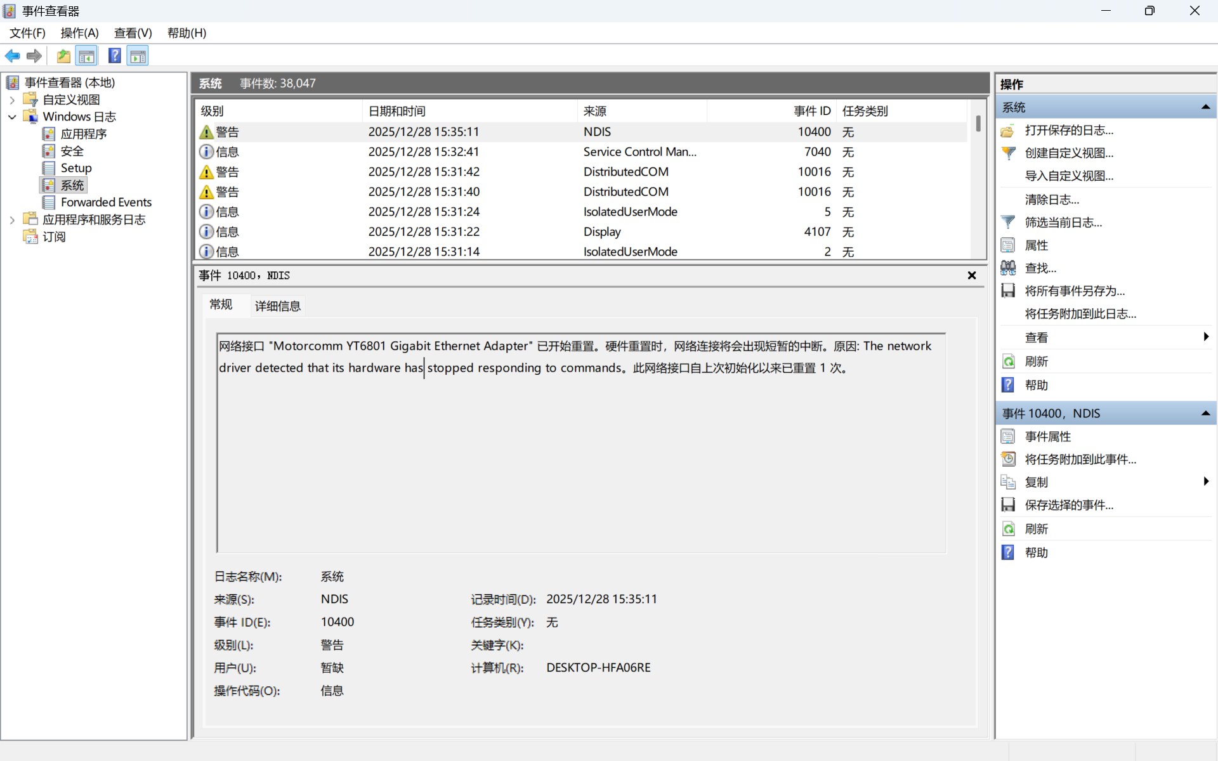Collapse the Windows 日志 tree node
Screen dimensions: 1218x761
point(12,117)
